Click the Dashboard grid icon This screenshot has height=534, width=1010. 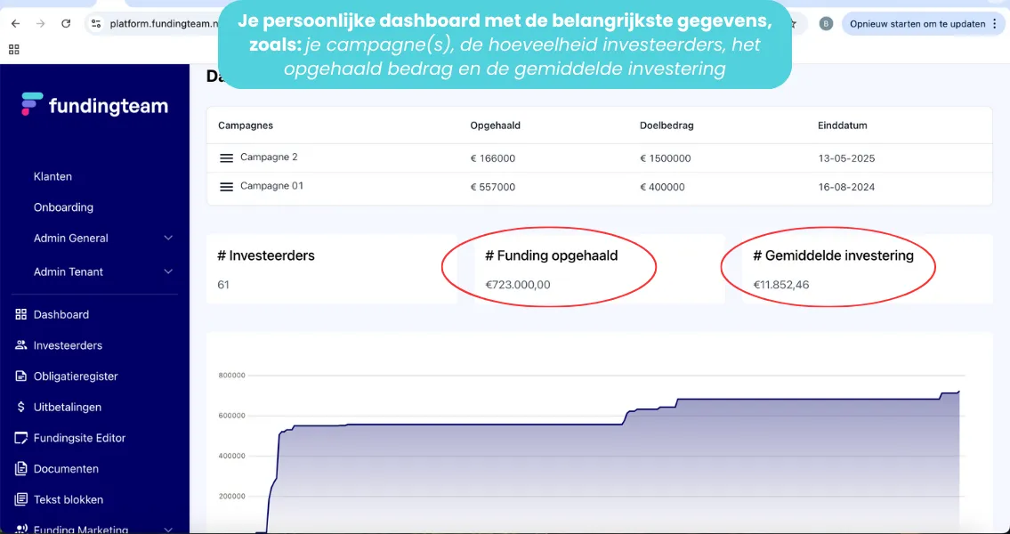click(x=21, y=315)
